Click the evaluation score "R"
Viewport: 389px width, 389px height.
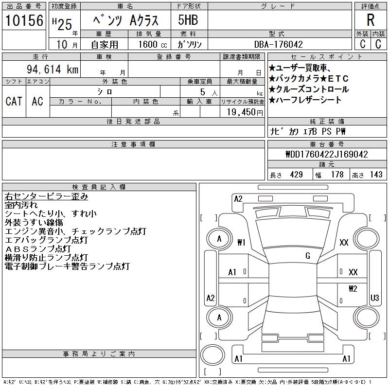point(371,20)
